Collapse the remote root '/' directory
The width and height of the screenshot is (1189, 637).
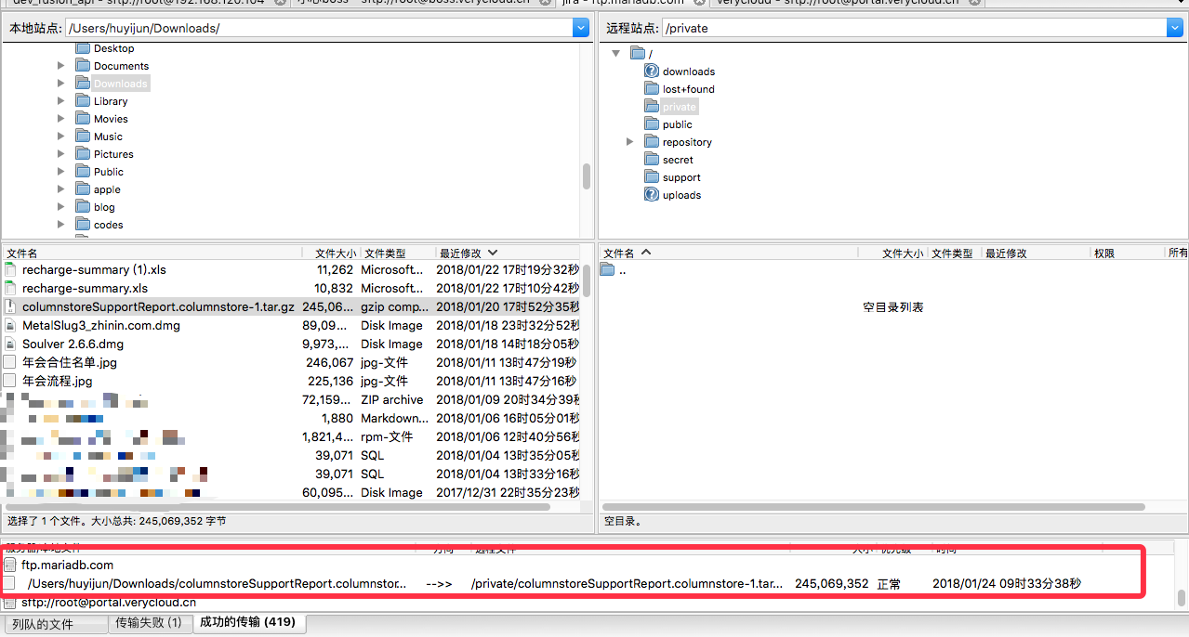tap(615, 54)
